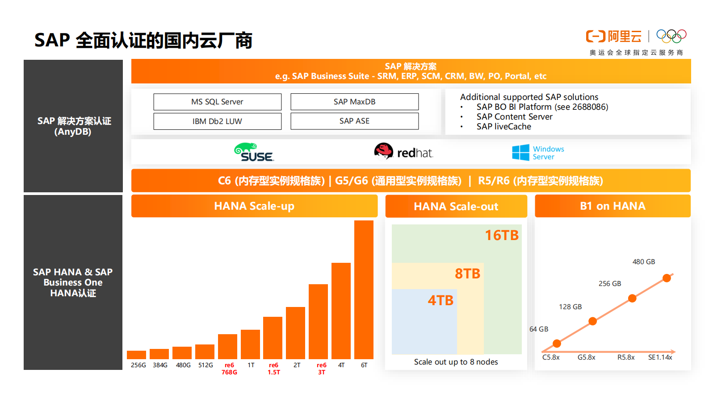
Task: Click the Red Hat logo
Action: (x=403, y=152)
